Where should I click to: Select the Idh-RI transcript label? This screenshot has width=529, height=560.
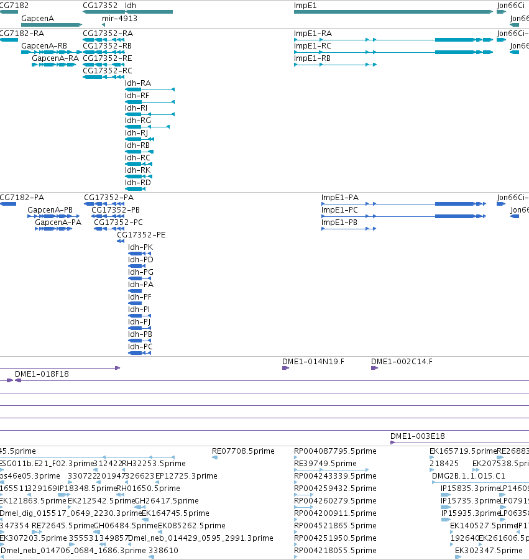point(136,108)
